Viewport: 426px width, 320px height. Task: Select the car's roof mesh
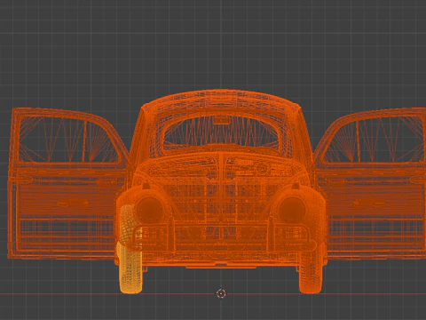point(220,100)
